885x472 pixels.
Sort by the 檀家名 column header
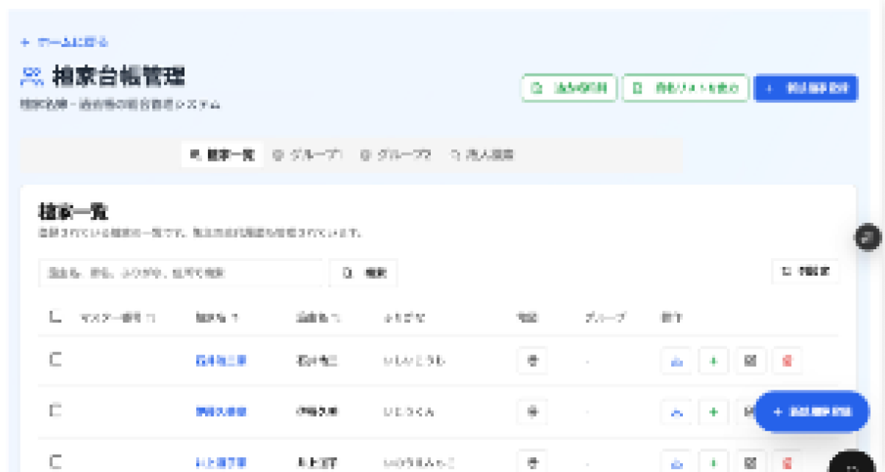217,318
